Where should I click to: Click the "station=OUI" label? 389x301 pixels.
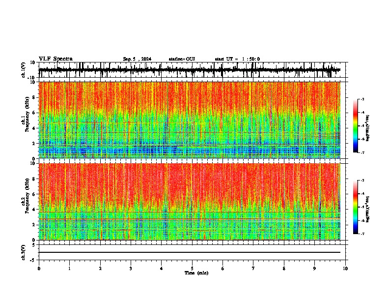coord(182,59)
